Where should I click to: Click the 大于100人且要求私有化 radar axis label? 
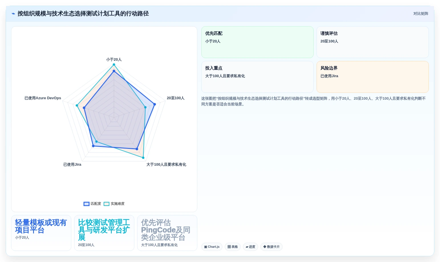(166, 165)
